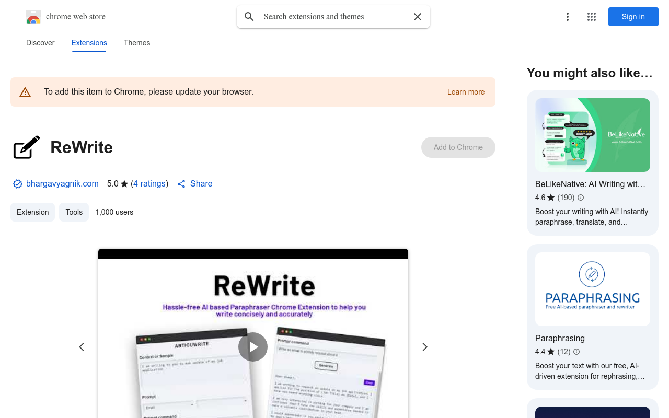
Task: Click the info icon beside BeLikeNative rating
Action: pos(581,198)
